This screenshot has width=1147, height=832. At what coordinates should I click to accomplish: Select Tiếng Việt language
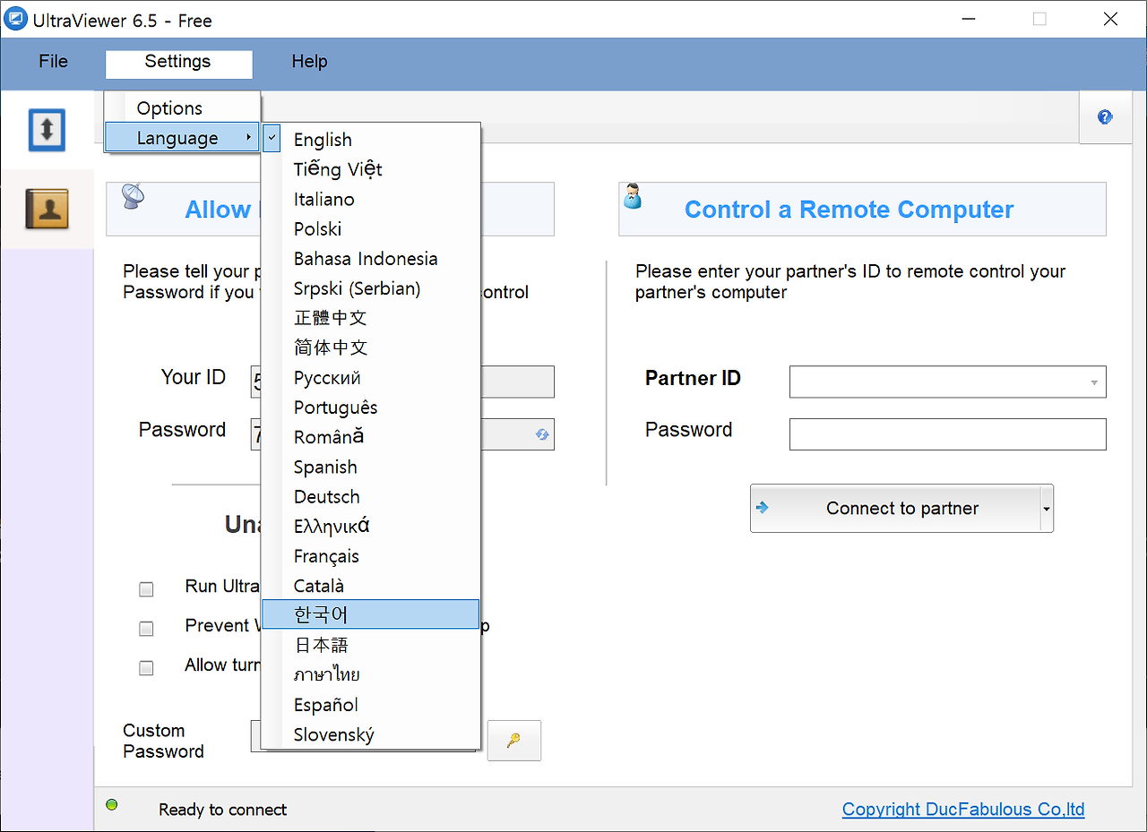click(x=371, y=169)
